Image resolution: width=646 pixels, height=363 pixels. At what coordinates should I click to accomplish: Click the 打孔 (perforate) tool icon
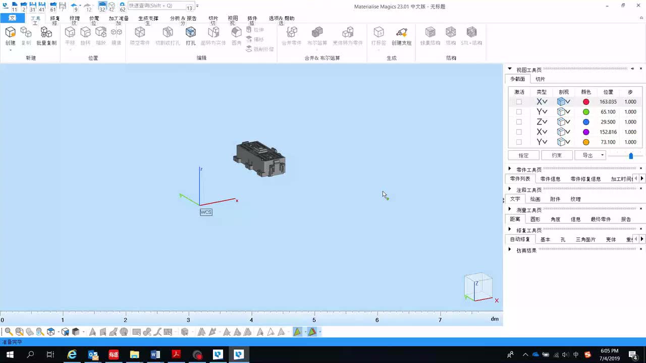click(x=190, y=33)
